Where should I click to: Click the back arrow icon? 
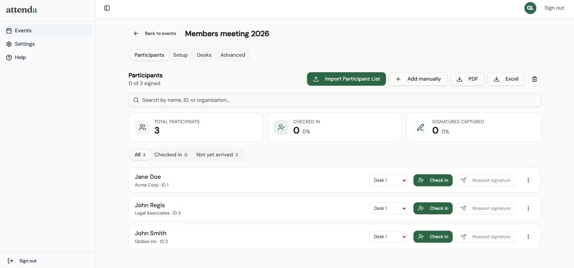tap(136, 33)
